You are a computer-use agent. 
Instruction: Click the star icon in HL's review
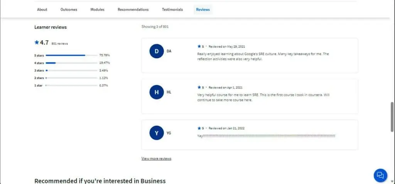[x=199, y=87]
